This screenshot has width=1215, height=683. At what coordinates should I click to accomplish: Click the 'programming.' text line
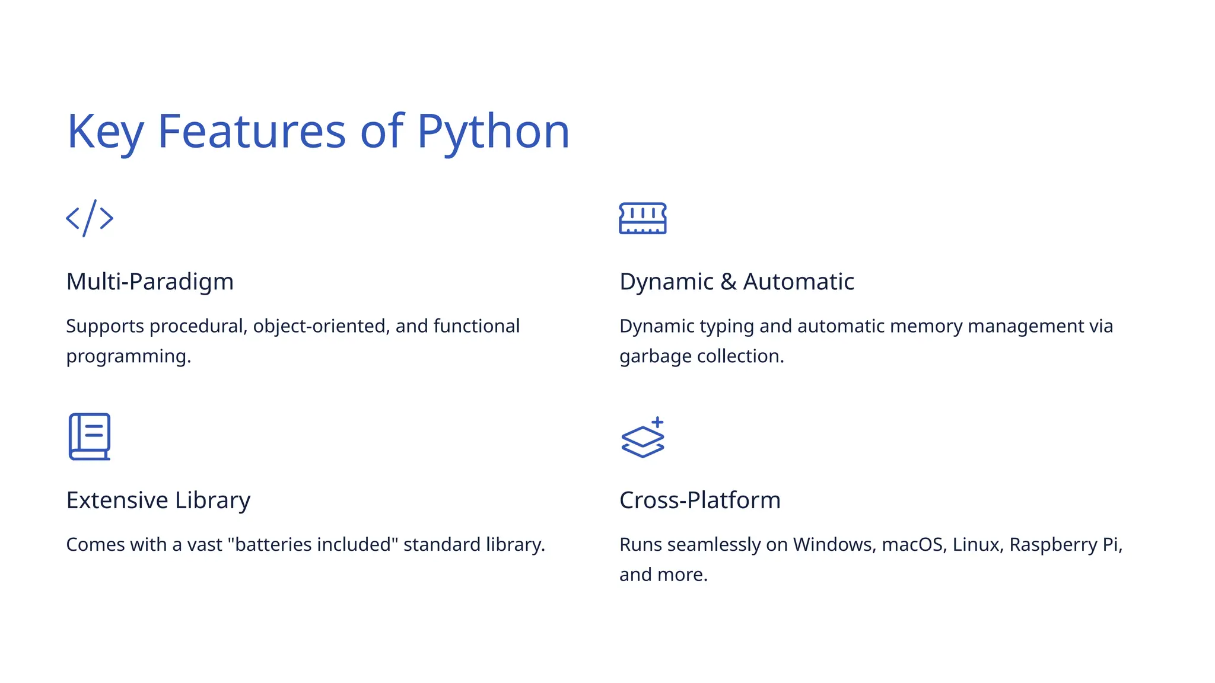click(129, 356)
